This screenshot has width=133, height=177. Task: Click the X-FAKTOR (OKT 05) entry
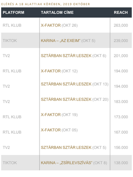coord(59,130)
